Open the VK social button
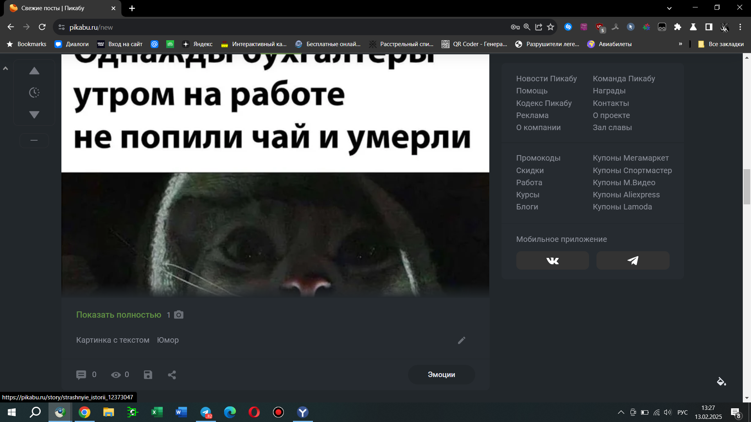This screenshot has height=422, width=751. point(552,261)
